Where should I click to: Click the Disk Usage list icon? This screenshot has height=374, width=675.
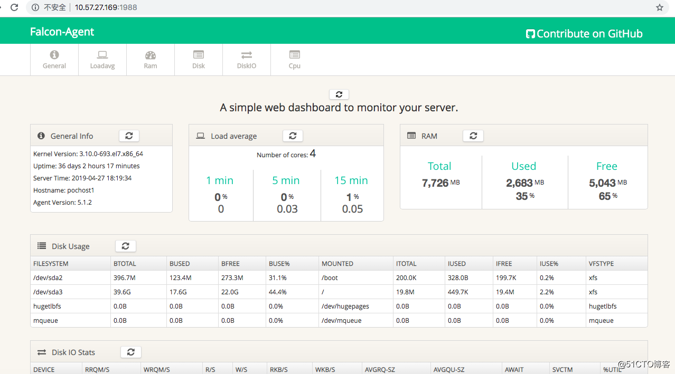click(42, 246)
